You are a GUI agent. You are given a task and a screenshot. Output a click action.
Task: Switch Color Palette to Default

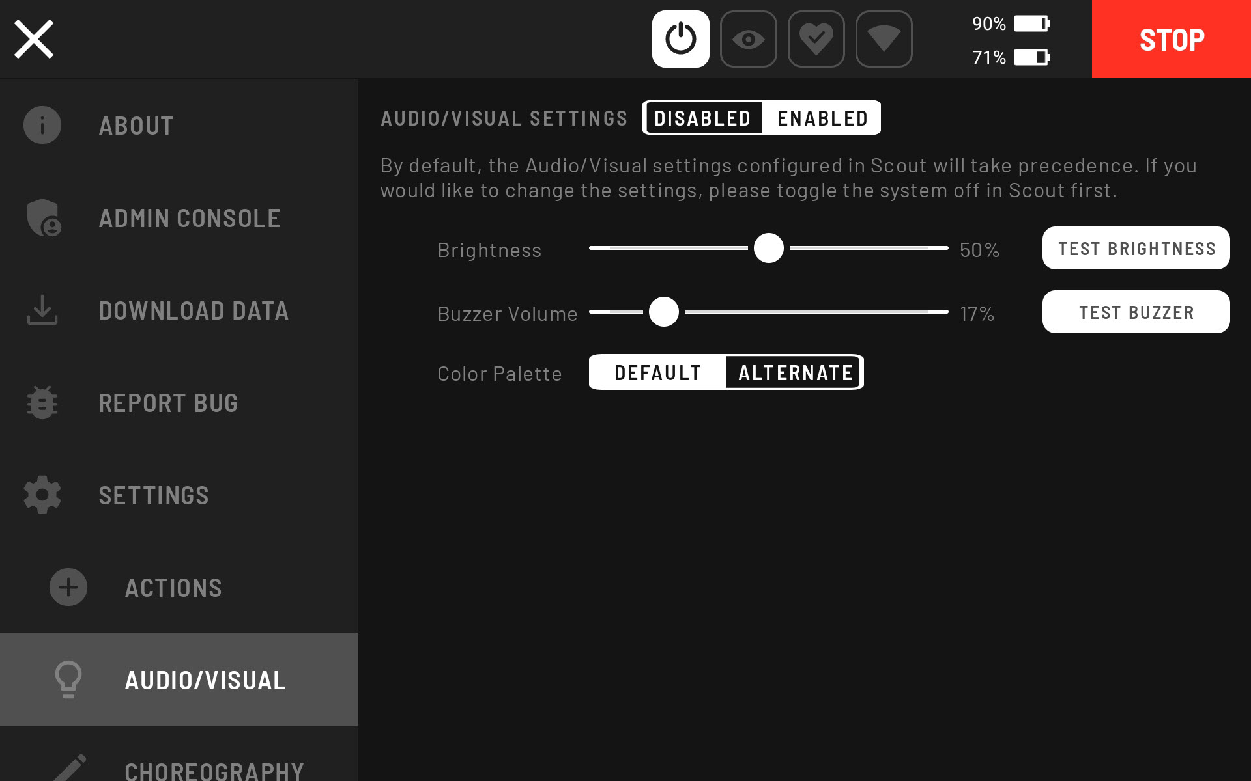pyautogui.click(x=657, y=372)
